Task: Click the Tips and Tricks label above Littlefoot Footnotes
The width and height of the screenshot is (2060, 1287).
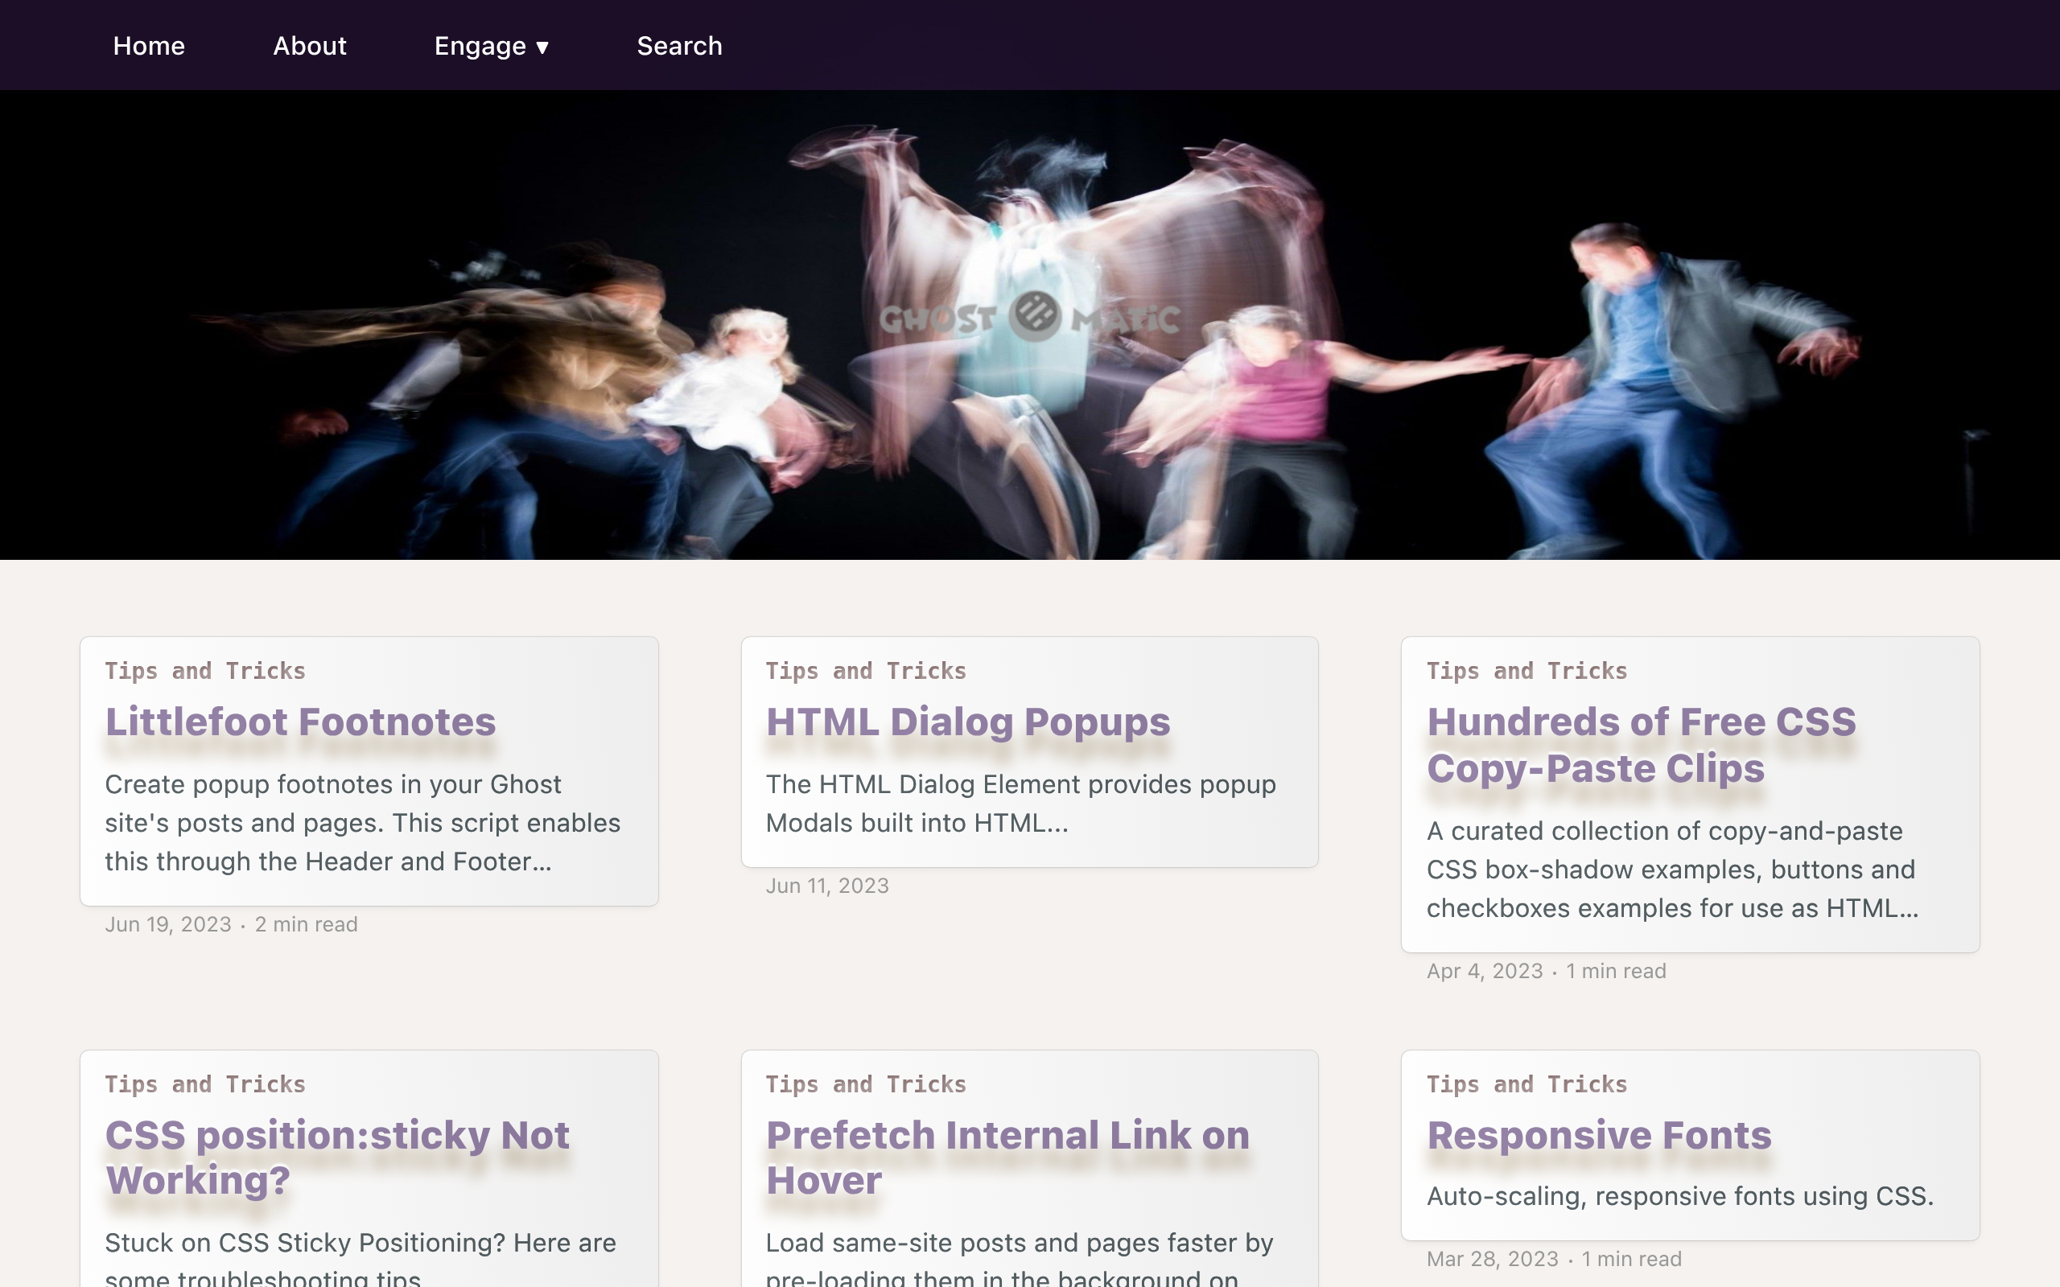Action: pyautogui.click(x=204, y=671)
